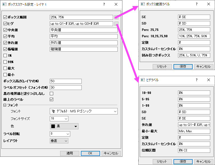Screen dimensions: 215x165
Task: Open the フォント dropdown (MS Pゴシック)
Action: [84, 111]
